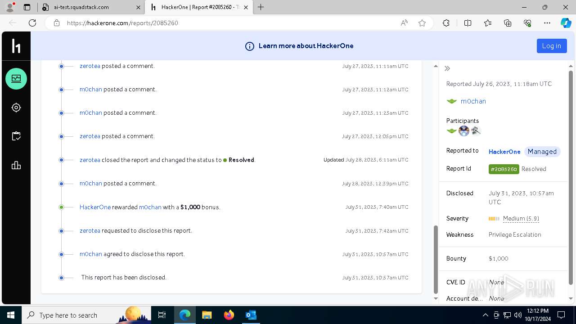576x324 pixels.
Task: Click the info icon beside Learn more
Action: pos(249,46)
